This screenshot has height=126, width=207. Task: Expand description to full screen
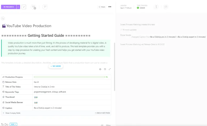pyautogui.click(x=109, y=69)
